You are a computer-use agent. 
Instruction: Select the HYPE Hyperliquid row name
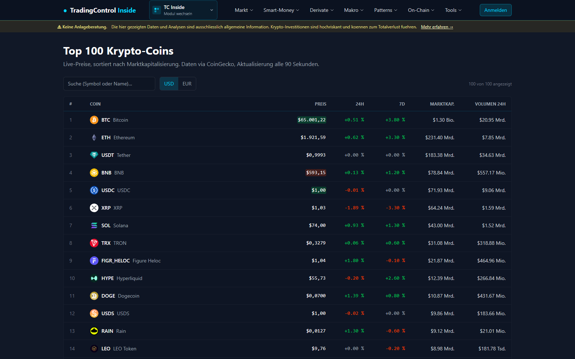[122, 278]
